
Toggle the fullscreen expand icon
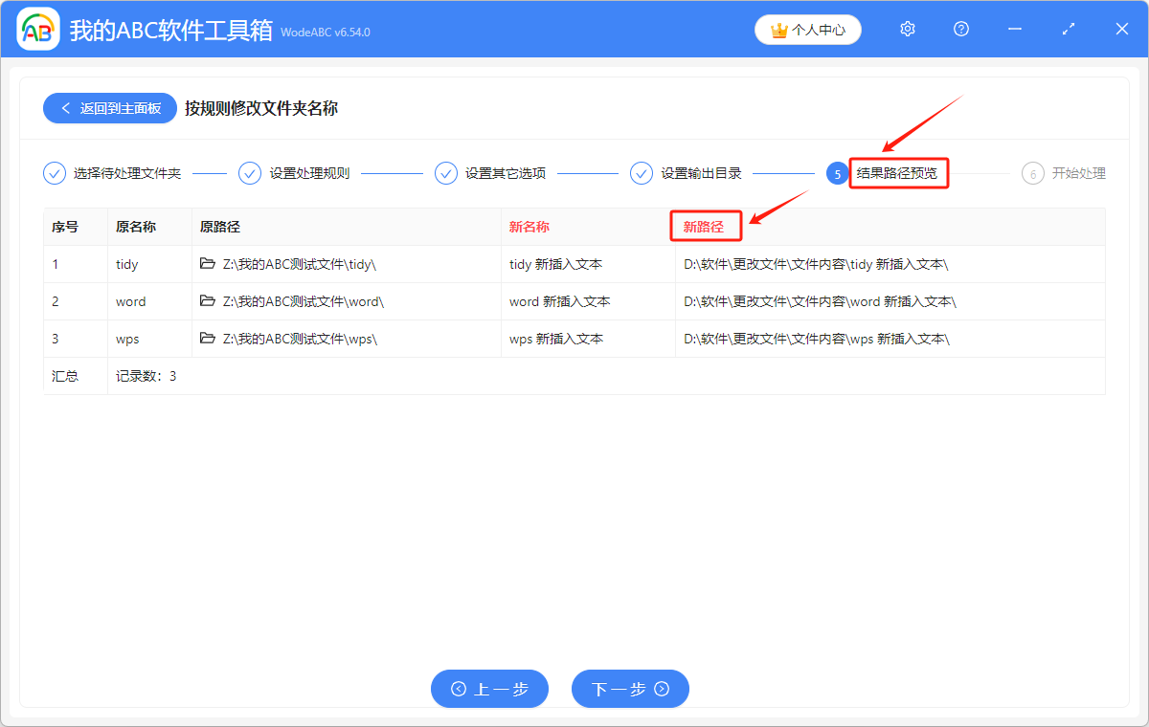coord(1068,29)
